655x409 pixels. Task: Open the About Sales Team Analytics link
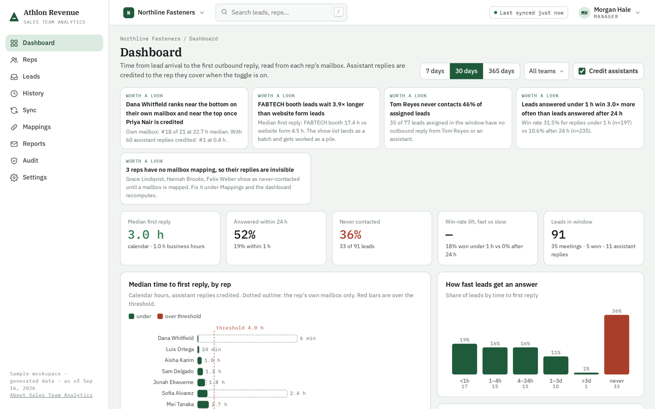(x=51, y=395)
